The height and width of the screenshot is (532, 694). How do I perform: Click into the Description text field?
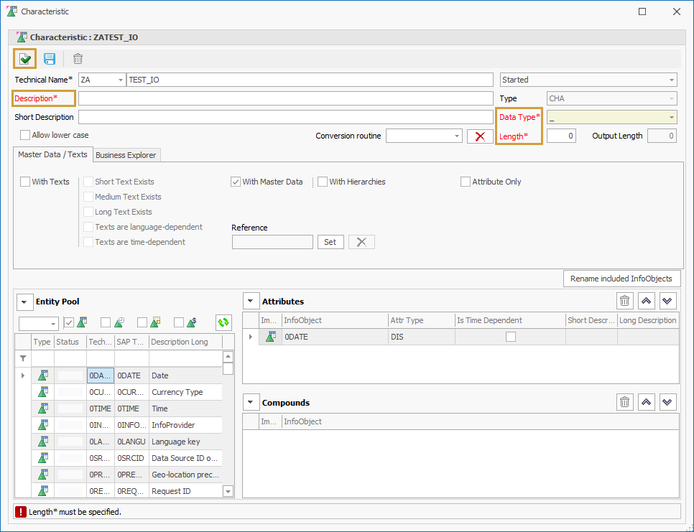point(285,98)
